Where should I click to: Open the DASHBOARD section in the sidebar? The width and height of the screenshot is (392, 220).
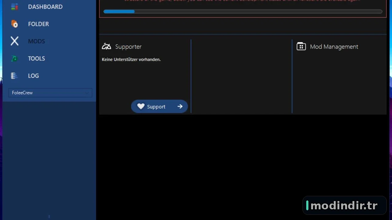click(x=45, y=7)
